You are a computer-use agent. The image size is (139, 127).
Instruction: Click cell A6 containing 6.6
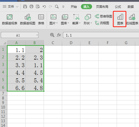coord(16,87)
